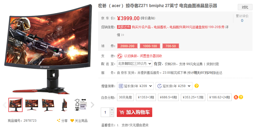
Task: Click the installment help question mark icon
Action: pos(241,97)
